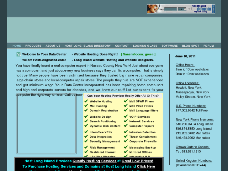Click Massapequa, New York location
This screenshot has height=171, width=228.
[x=192, y=92]
